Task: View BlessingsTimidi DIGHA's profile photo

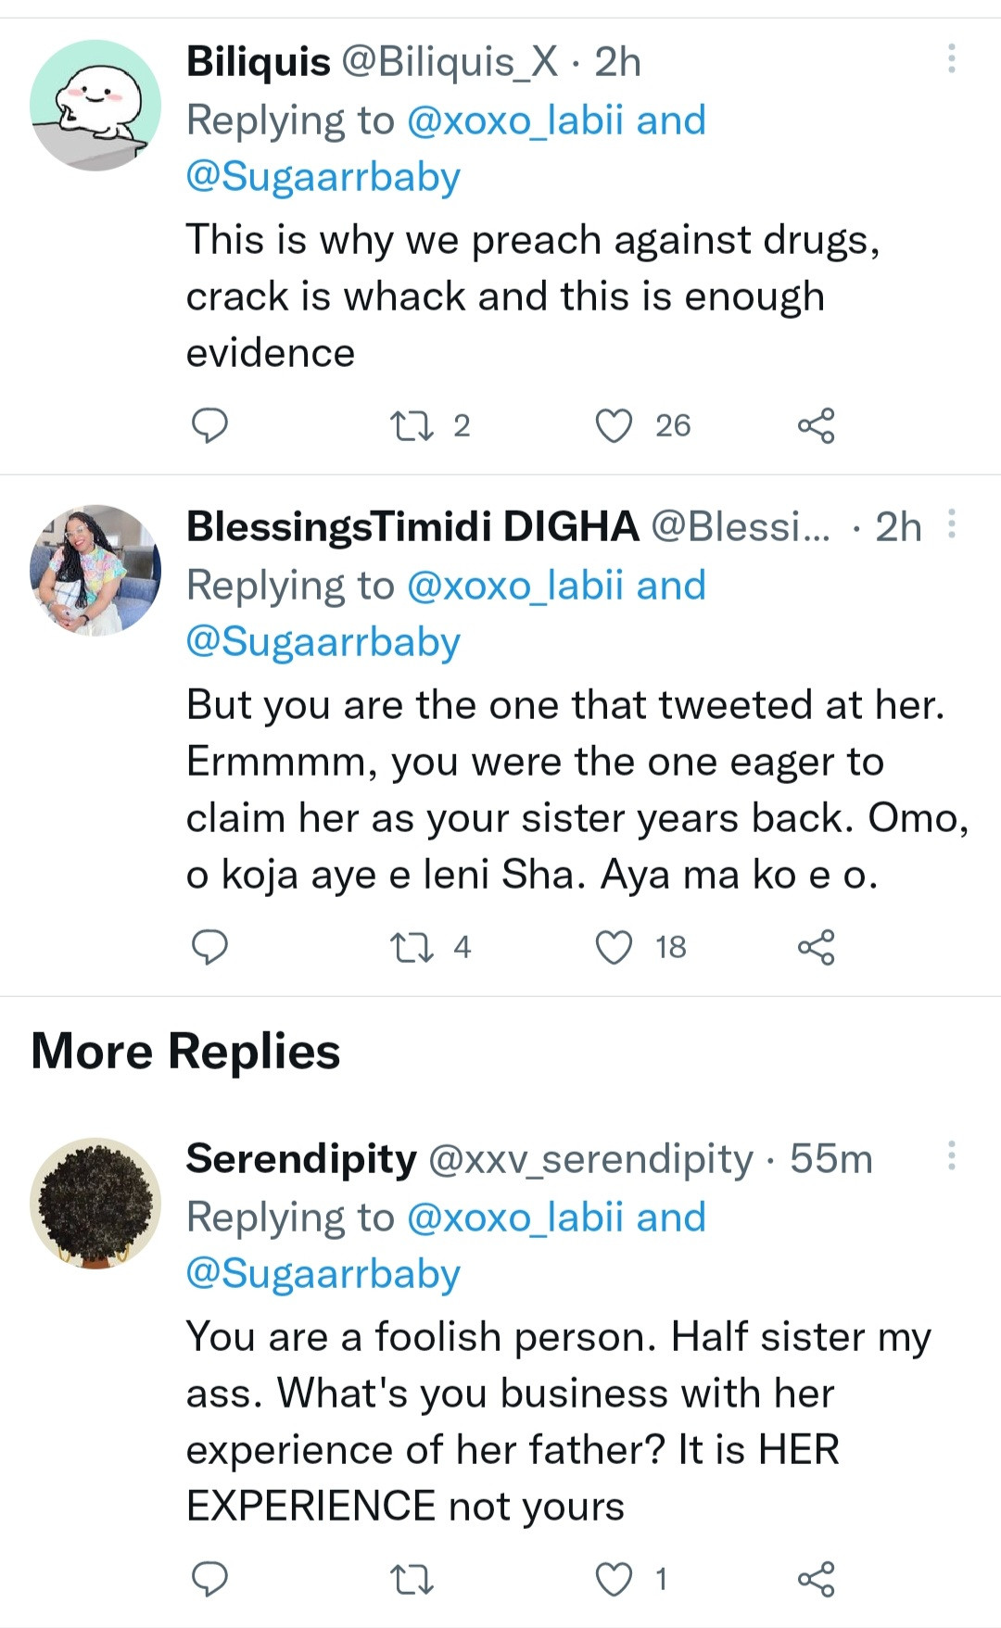Action: coord(95,570)
